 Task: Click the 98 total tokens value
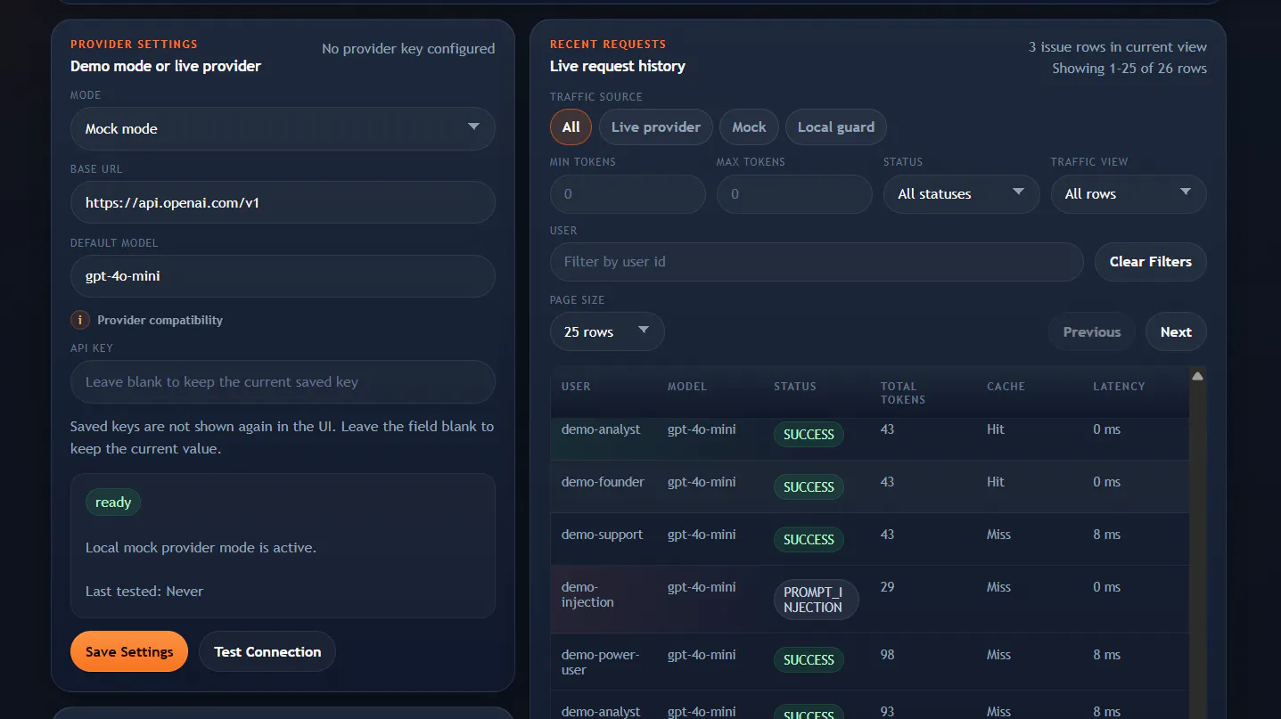tap(888, 655)
